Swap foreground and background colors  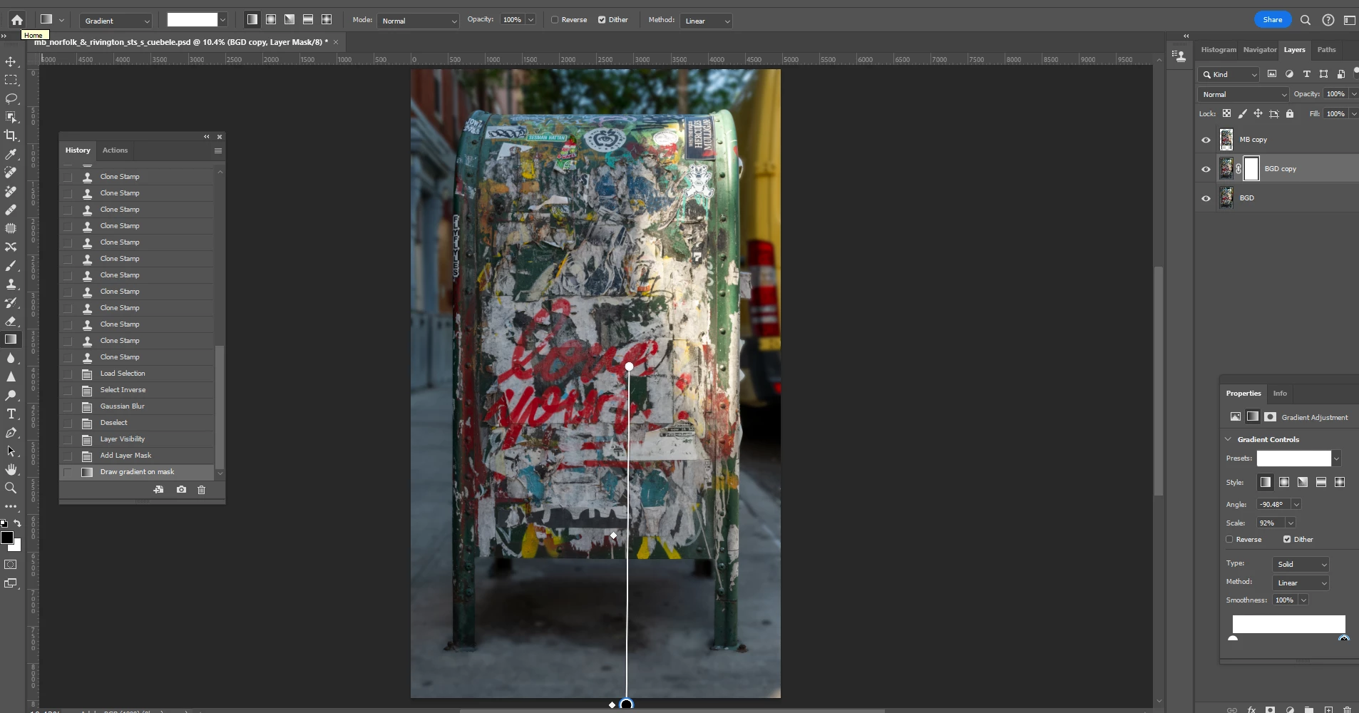(x=17, y=523)
